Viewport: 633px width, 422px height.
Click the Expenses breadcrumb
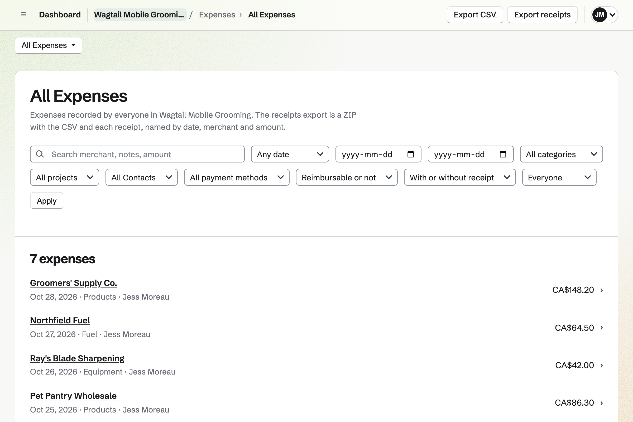coord(217,15)
